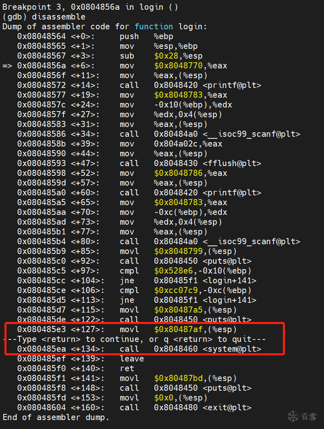The width and height of the screenshot is (324, 429).
Task: Click the '-0x10(%ebp),%edx' operand
Action: click(x=193, y=105)
